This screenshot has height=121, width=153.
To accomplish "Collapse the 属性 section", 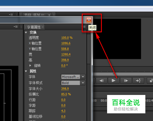I will (26, 71).
